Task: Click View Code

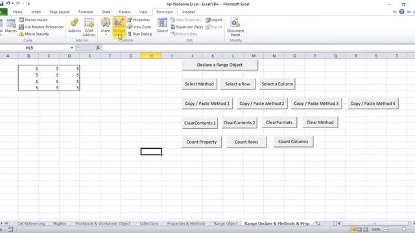Action: [139, 27]
